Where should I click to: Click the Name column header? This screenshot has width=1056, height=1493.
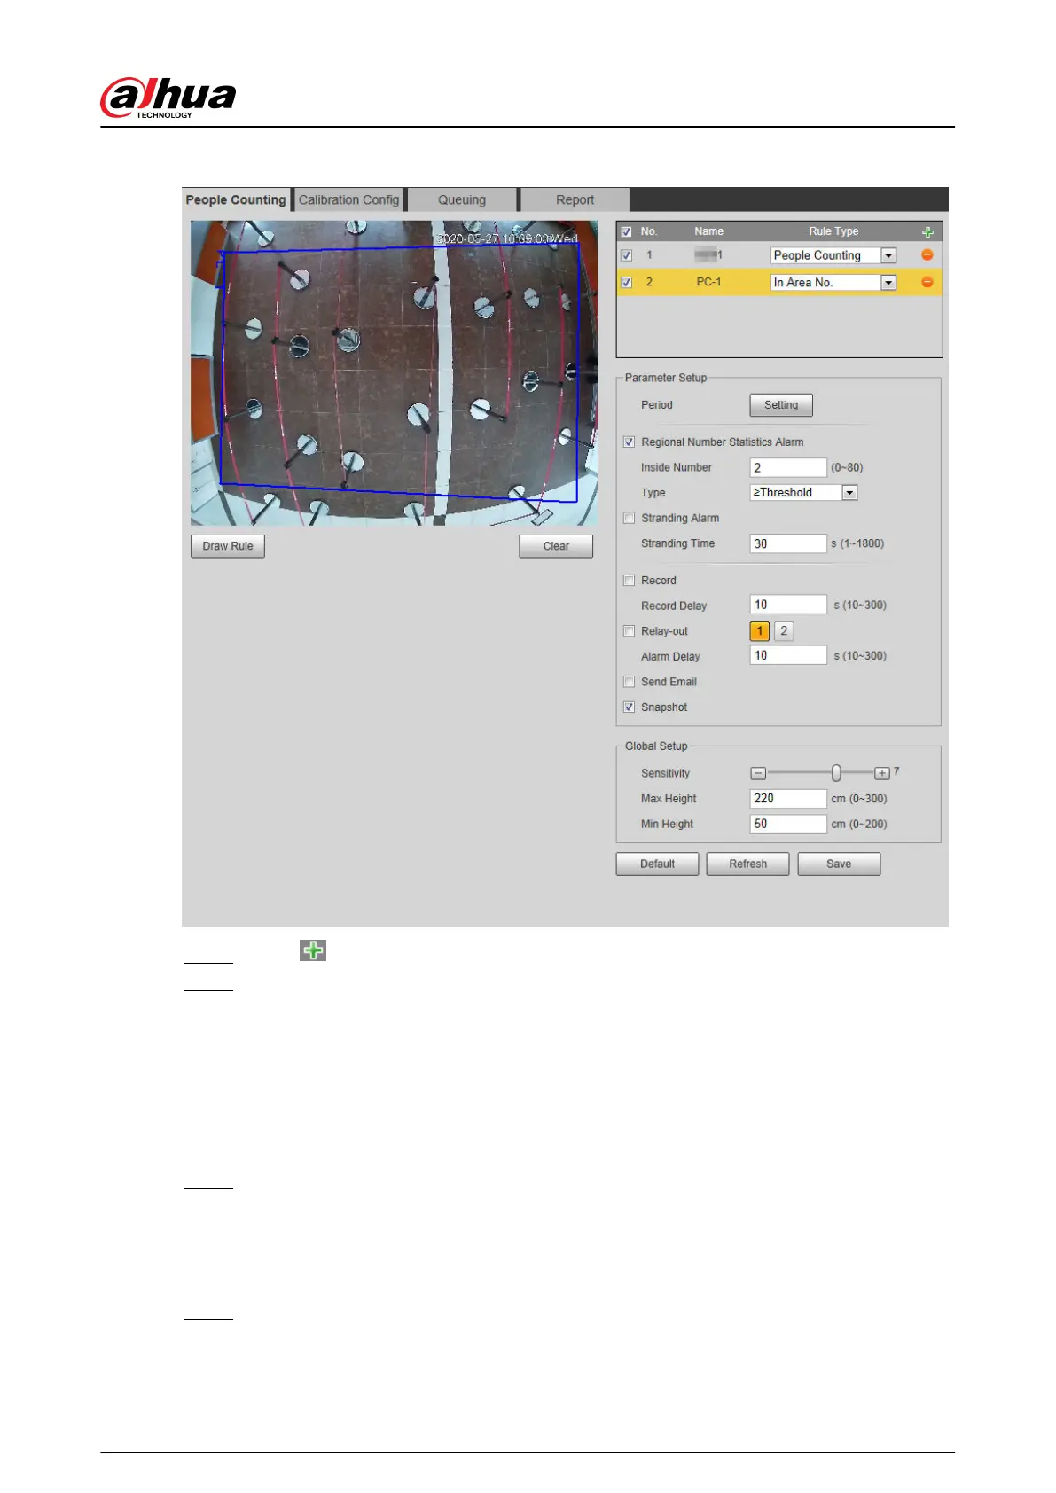708,231
